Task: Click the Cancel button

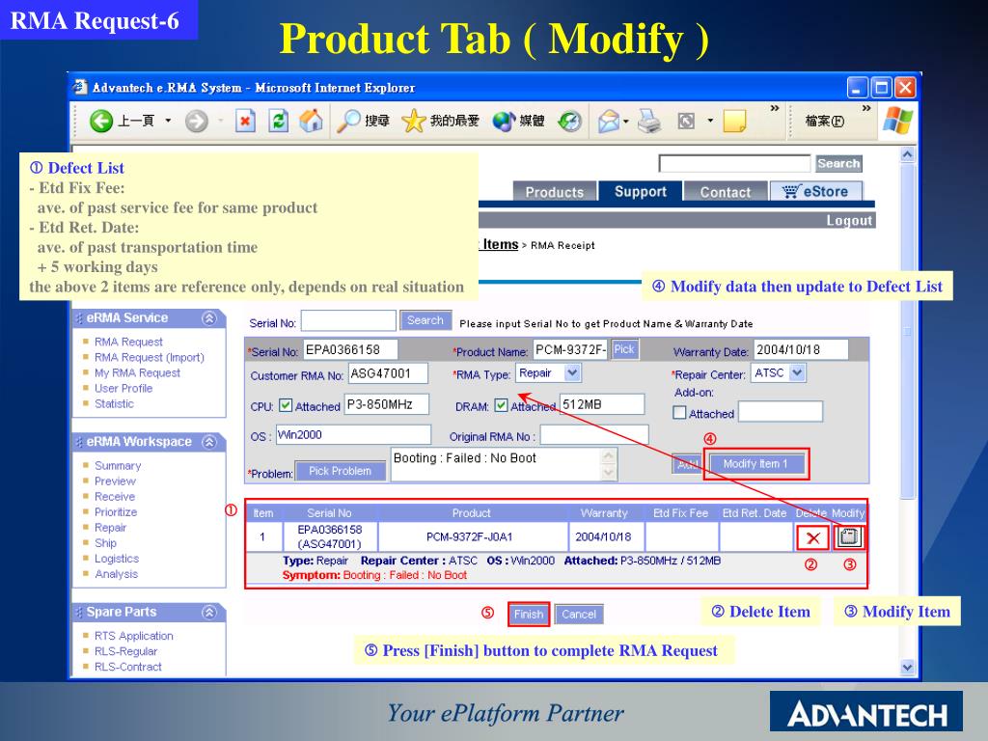Action: (579, 615)
